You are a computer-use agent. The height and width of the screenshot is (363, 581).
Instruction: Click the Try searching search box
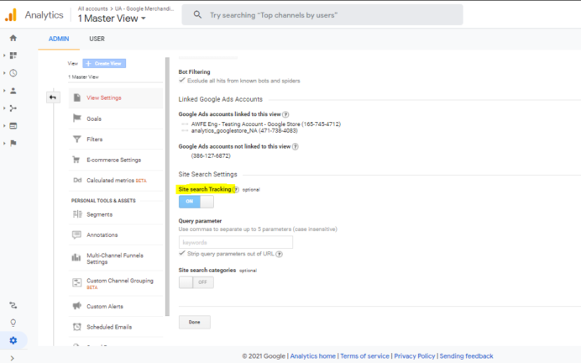point(322,15)
